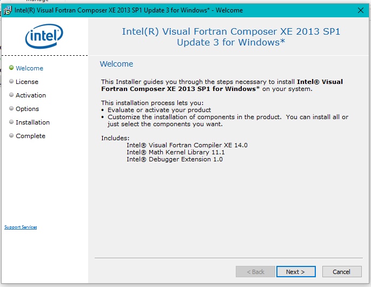Click "Evaluate or activate your product" bullet
This screenshot has height=287, width=371.
pos(159,110)
